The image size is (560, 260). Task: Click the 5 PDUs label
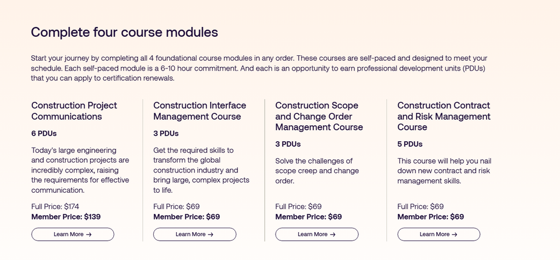(410, 144)
